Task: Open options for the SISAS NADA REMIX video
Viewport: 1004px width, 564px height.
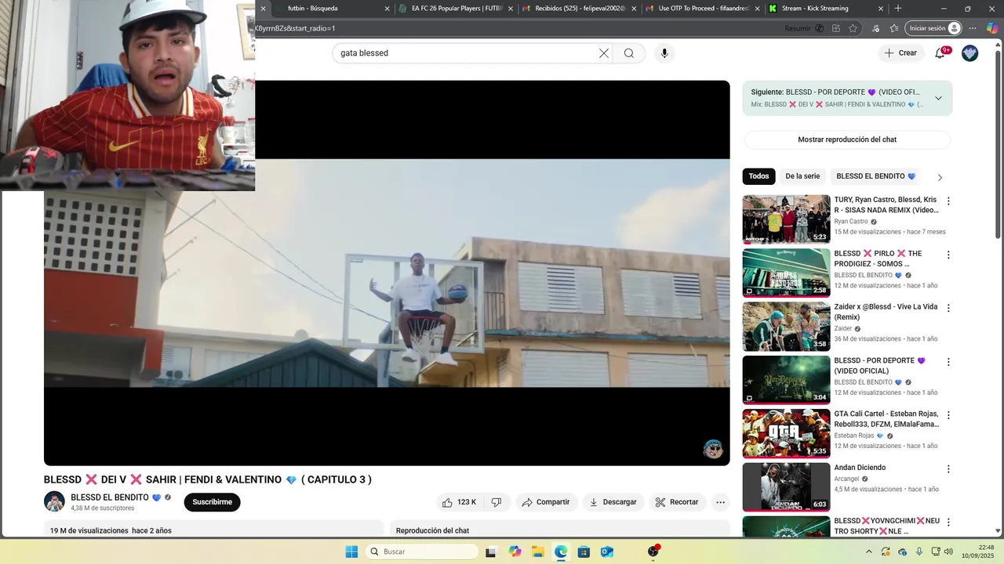Action: click(948, 201)
